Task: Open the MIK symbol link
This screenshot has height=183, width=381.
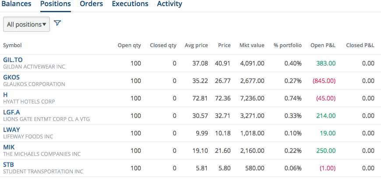Action: tap(9, 147)
